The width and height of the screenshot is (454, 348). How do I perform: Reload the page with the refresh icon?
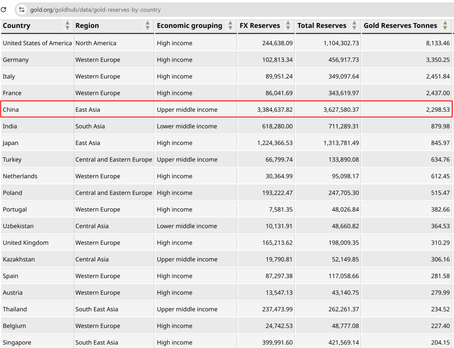[4, 9]
